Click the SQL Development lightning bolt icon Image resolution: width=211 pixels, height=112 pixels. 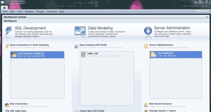click(x=9, y=31)
